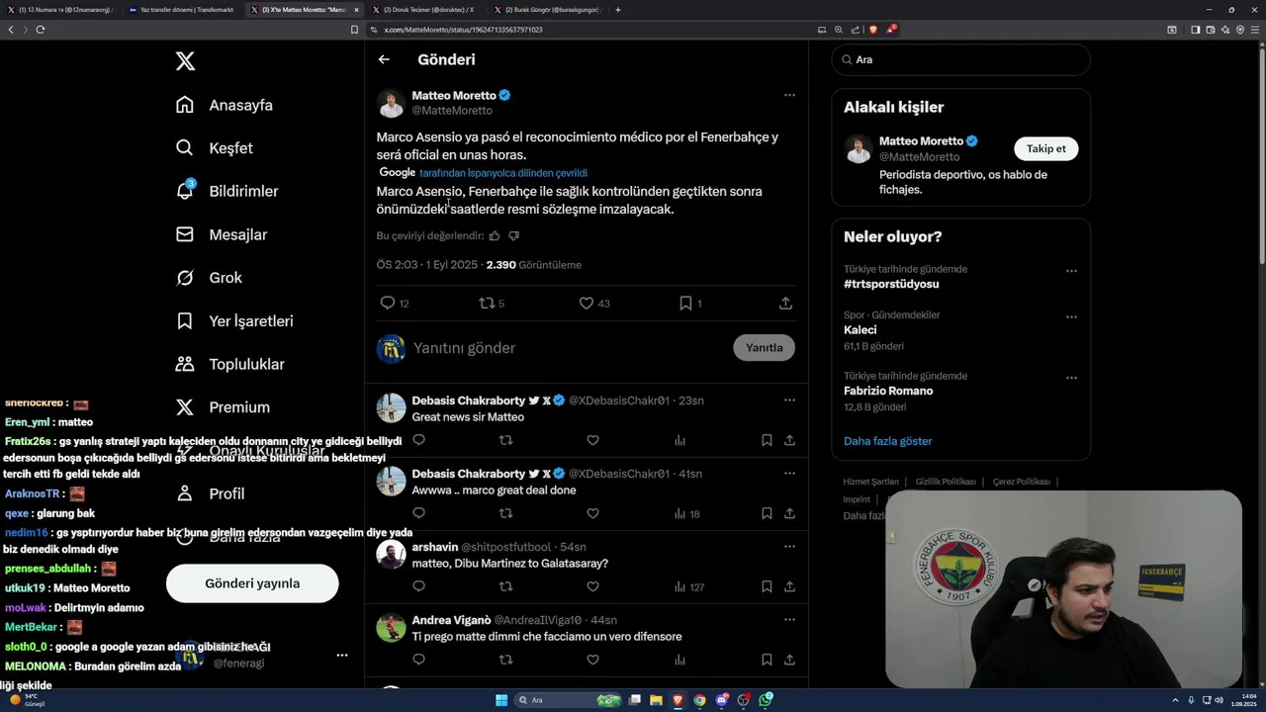Share the 'marco great deal done' reply
This screenshot has height=712, width=1266.
pos(789,513)
